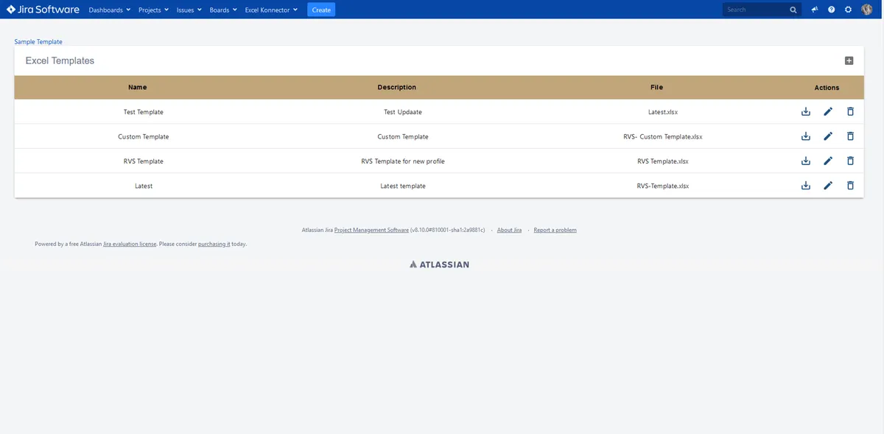Image resolution: width=884 pixels, height=434 pixels.
Task: Click the Latest.xlsx file name
Action: coord(663,112)
